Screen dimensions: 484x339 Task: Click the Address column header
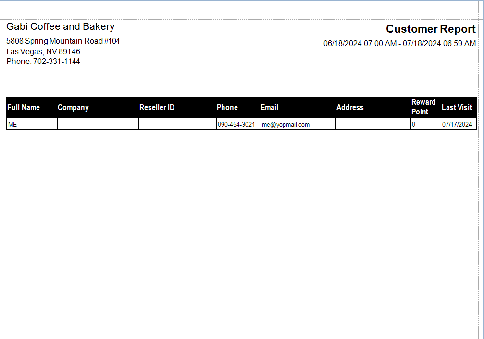pyautogui.click(x=350, y=108)
